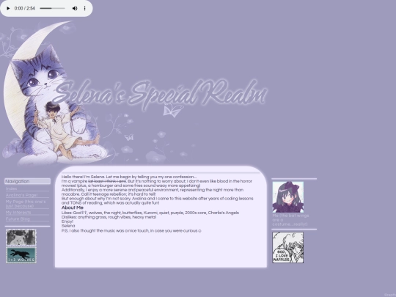This screenshot has height=297, width=396.
Task: Open My Interests link
Action: [18, 213]
